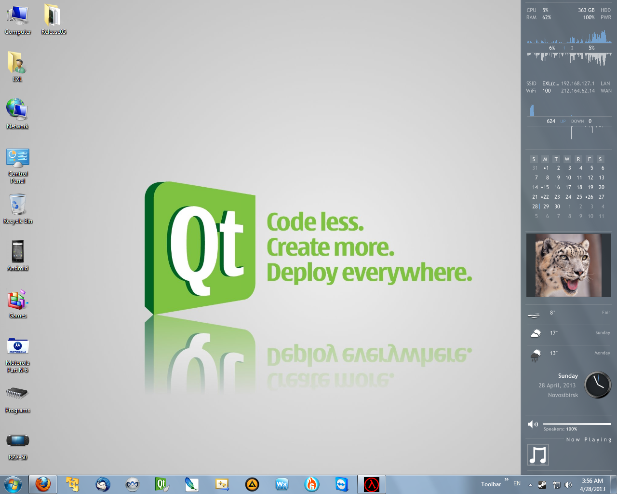Open the Android desktop shortcut
Screen dimensions: 617x494
[18, 256]
